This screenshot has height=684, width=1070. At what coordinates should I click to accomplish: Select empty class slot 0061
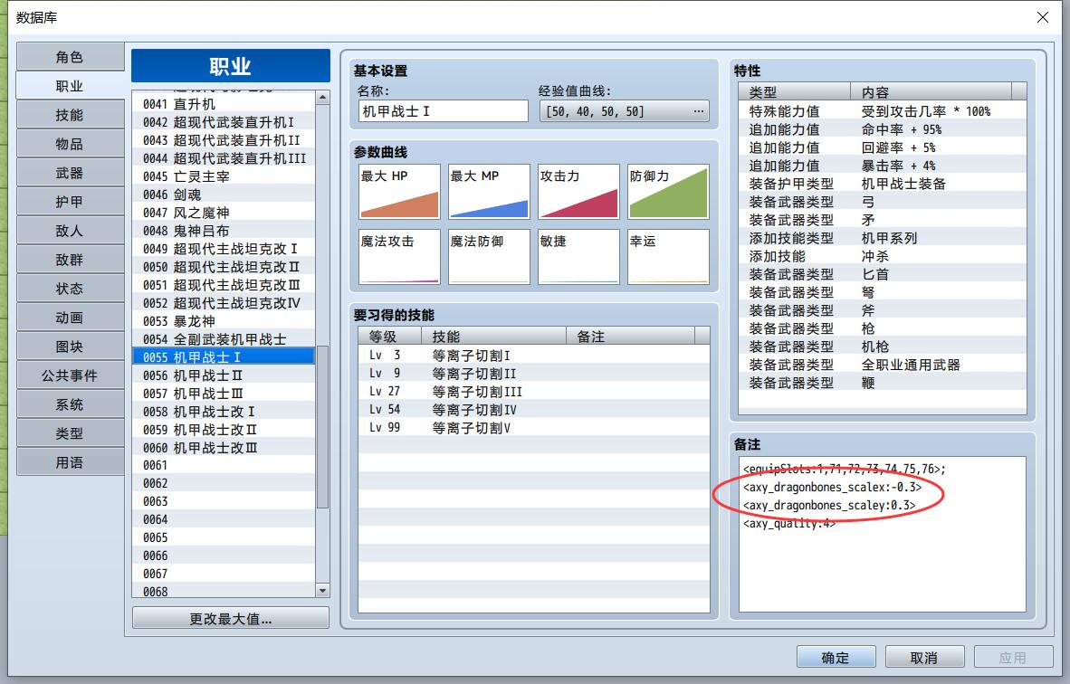[x=224, y=465]
